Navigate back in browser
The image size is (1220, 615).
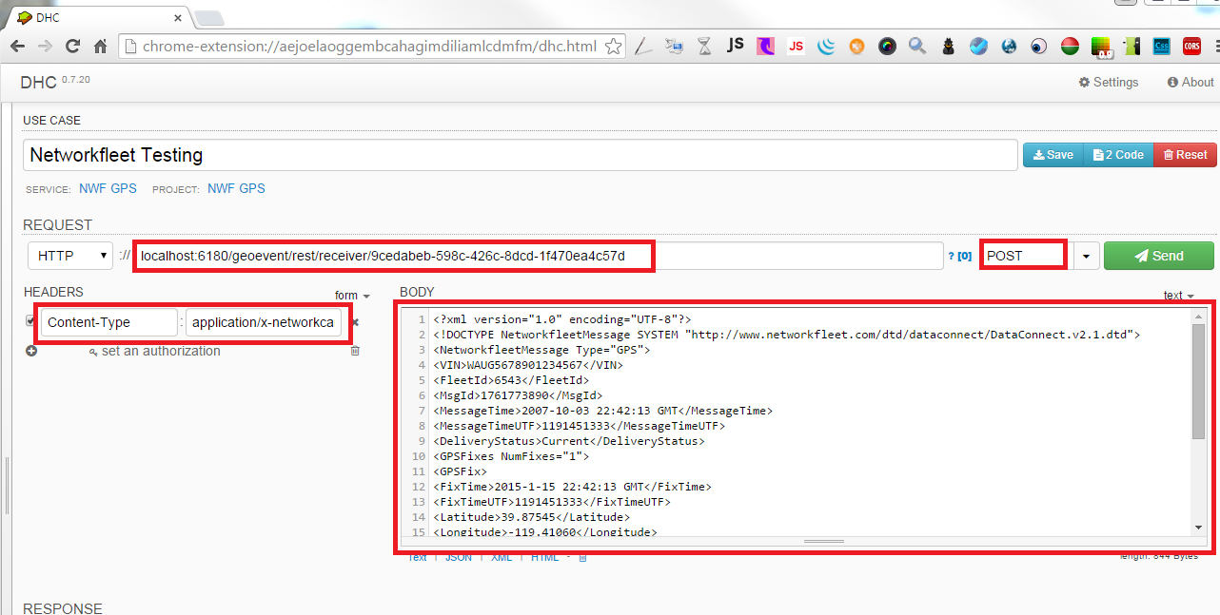(17, 46)
